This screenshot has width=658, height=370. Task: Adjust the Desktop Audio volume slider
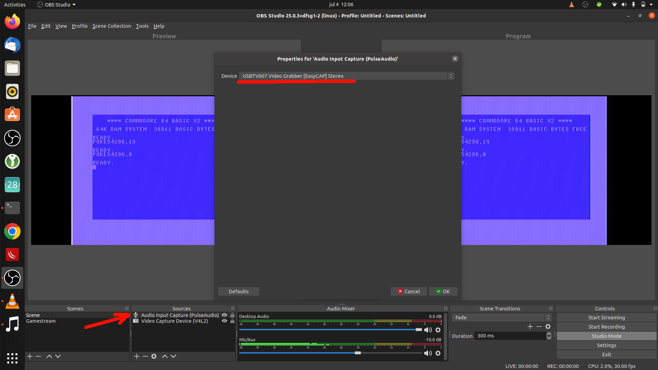418,330
